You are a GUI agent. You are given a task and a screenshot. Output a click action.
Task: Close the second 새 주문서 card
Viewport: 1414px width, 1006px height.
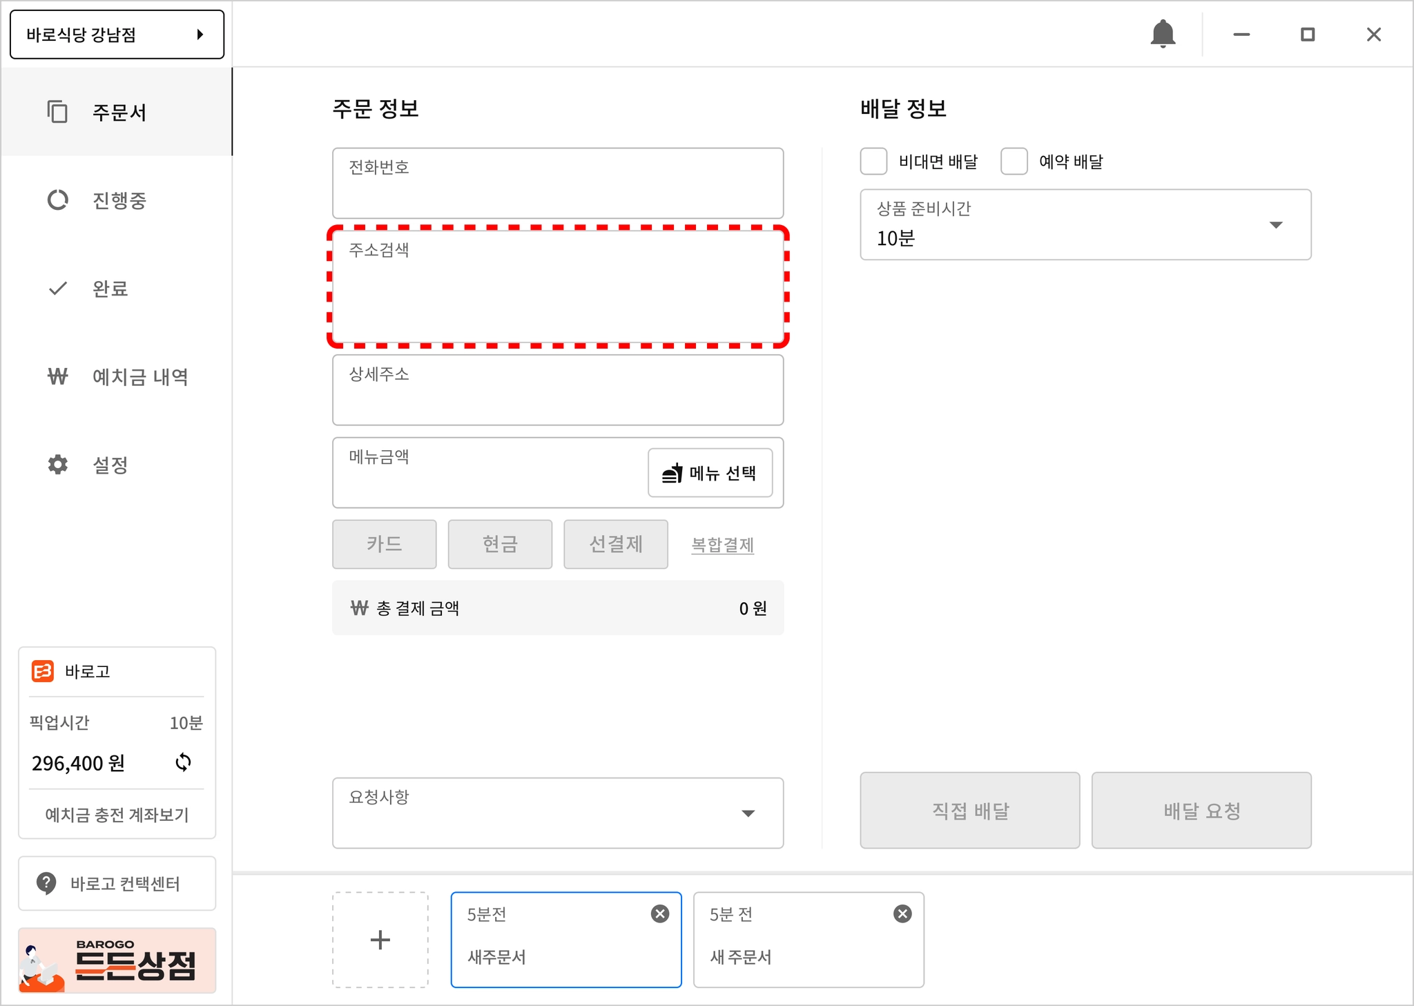(x=902, y=914)
